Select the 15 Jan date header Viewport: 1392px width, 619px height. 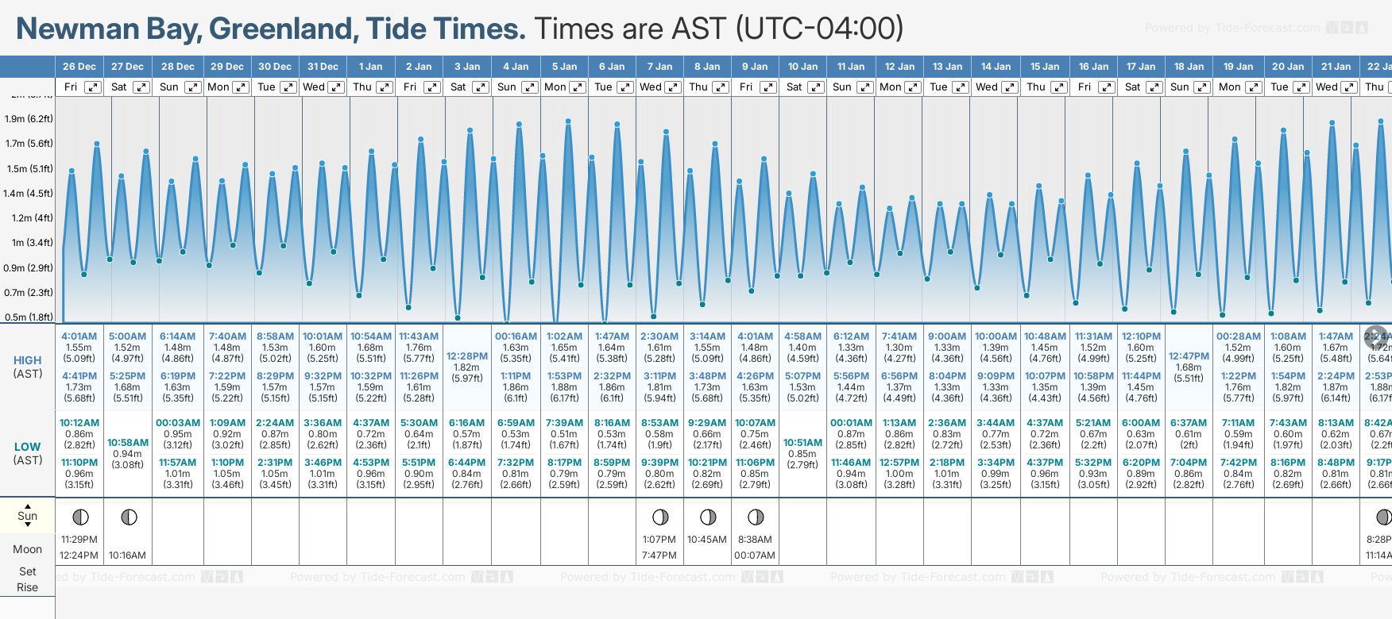1045,67
